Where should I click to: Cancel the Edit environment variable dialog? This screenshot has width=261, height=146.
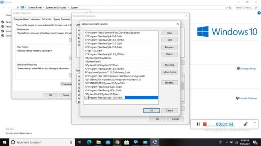pos(170,111)
